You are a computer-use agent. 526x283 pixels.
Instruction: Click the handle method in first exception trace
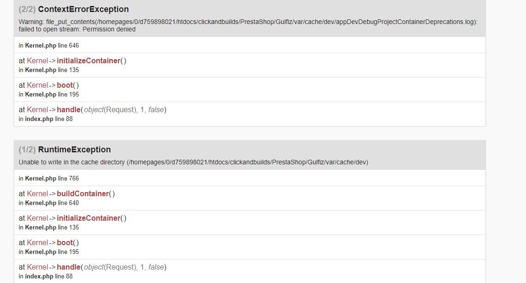[69, 110]
